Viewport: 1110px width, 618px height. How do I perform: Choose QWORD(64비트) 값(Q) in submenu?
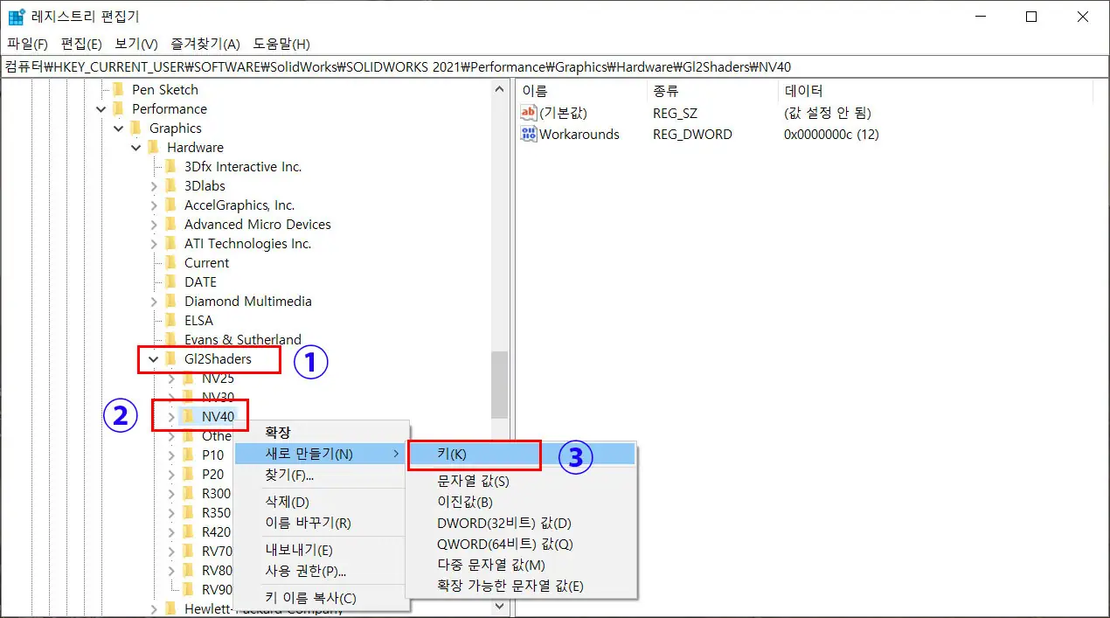523,544
